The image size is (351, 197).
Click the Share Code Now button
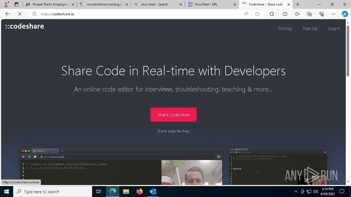click(x=173, y=115)
